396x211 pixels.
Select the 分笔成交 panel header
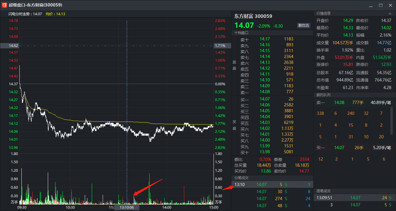pos(273,178)
